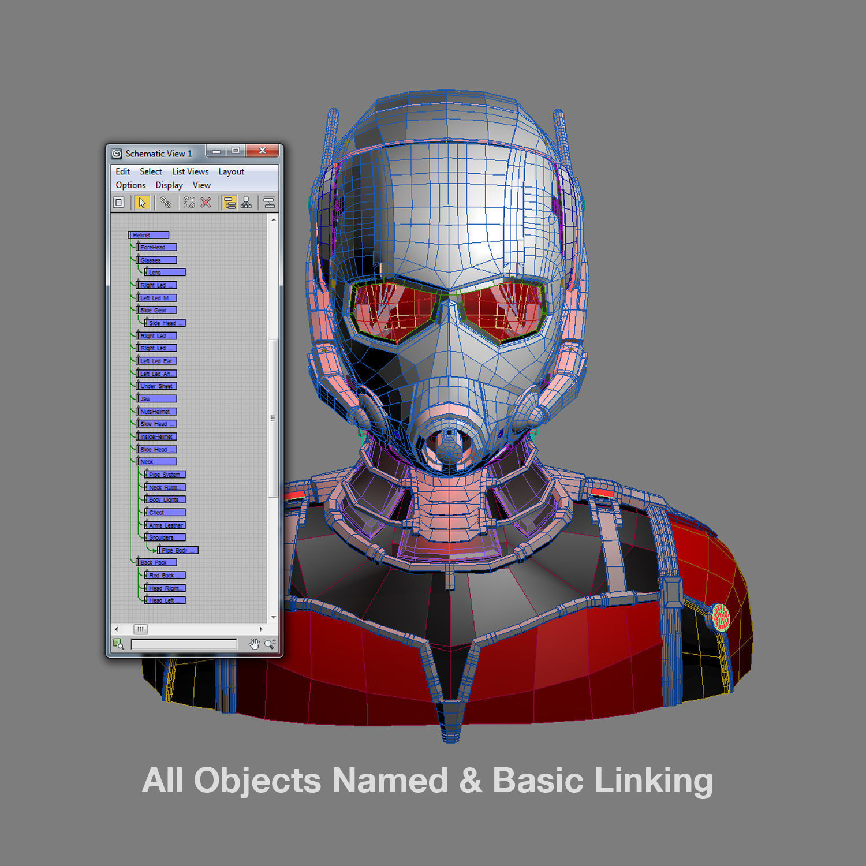Switch to References Mode layout icon
The height and width of the screenshot is (866, 866).
(x=247, y=203)
